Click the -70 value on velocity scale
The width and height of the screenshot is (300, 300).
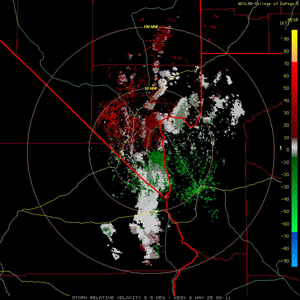click(285, 236)
